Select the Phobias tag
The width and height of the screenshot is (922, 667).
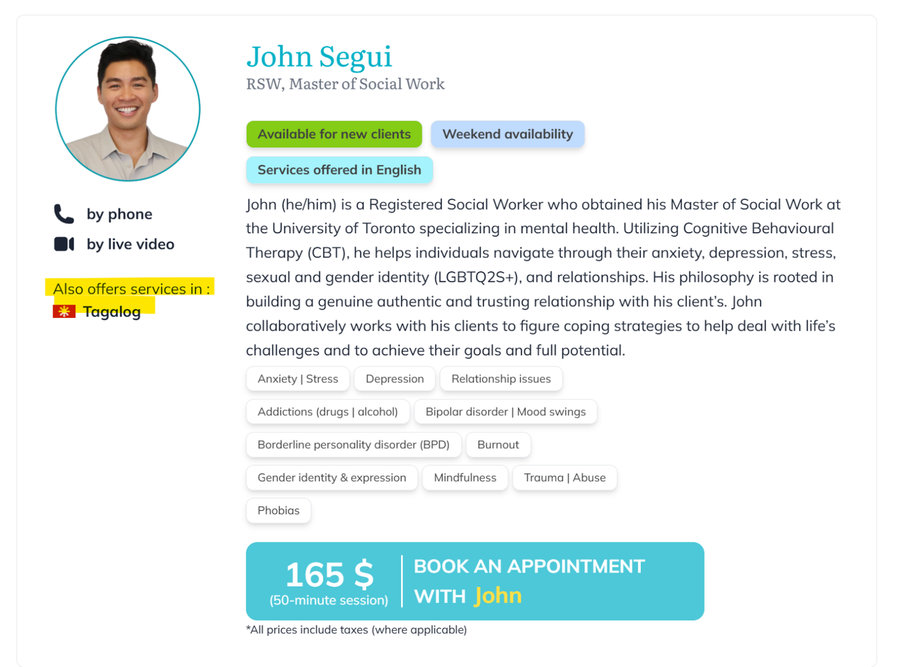278,511
